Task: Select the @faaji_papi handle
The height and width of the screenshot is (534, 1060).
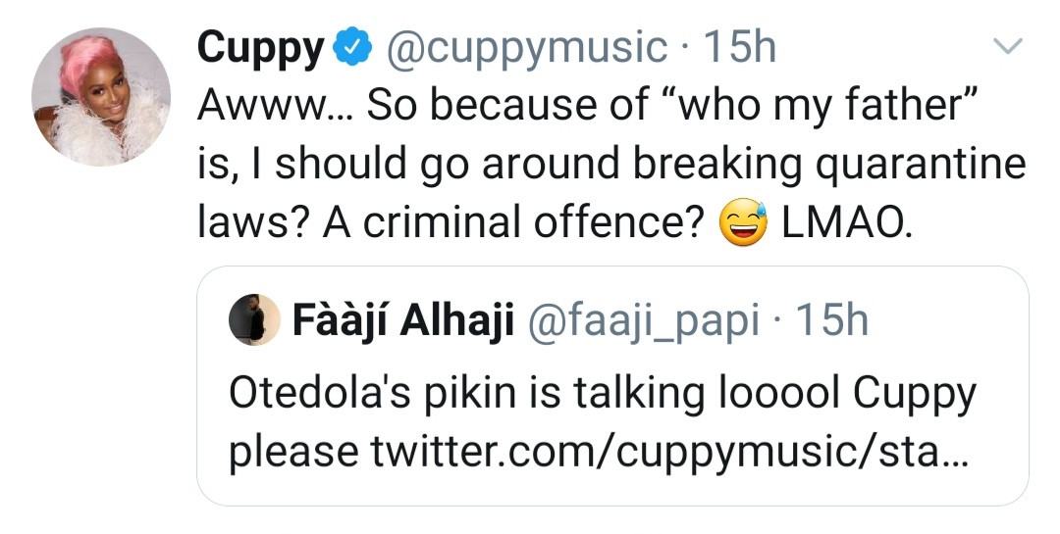Action: (x=644, y=320)
